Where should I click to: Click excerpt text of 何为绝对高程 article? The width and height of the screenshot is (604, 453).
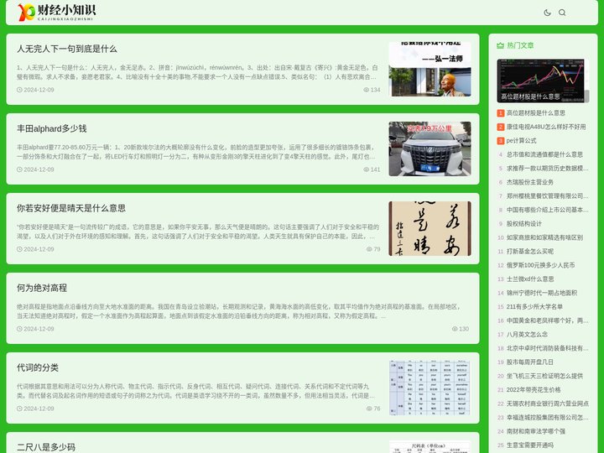(239, 311)
